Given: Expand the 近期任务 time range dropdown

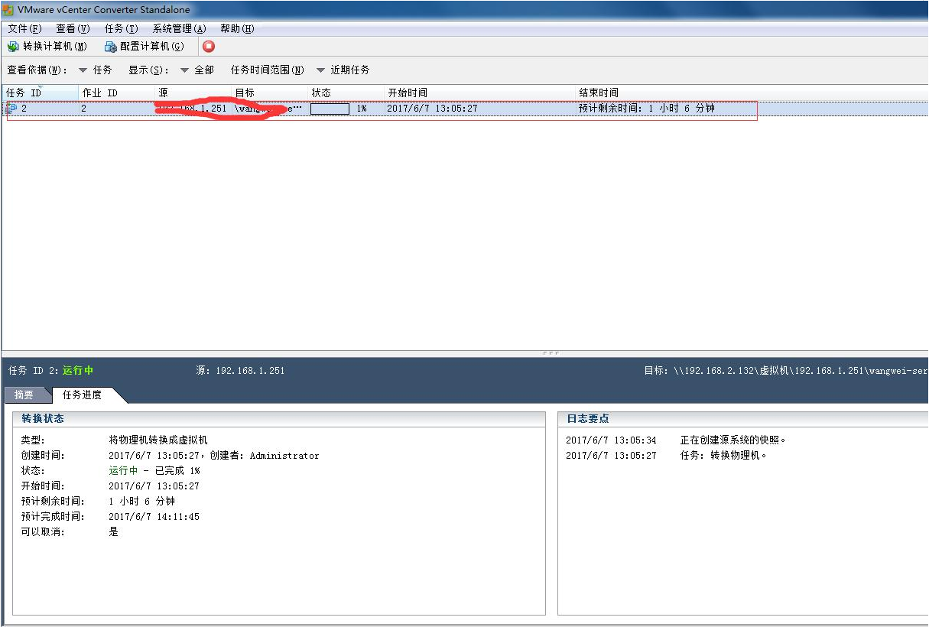Looking at the screenshot, I should tap(343, 70).
